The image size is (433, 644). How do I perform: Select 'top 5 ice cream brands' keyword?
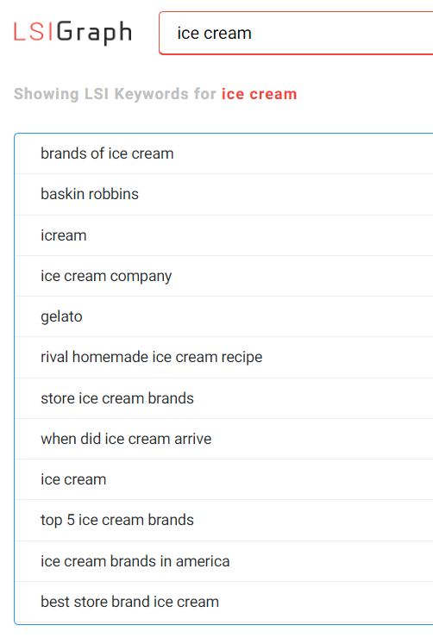point(224,521)
